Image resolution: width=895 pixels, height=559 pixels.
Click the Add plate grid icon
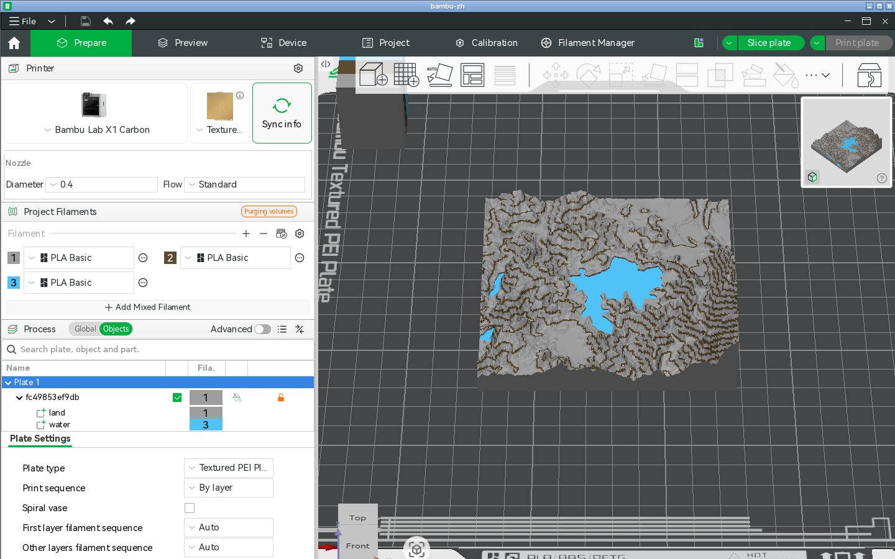[x=406, y=75]
